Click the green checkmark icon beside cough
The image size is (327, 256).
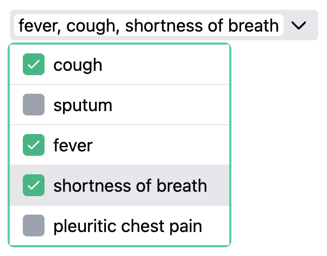pos(34,65)
